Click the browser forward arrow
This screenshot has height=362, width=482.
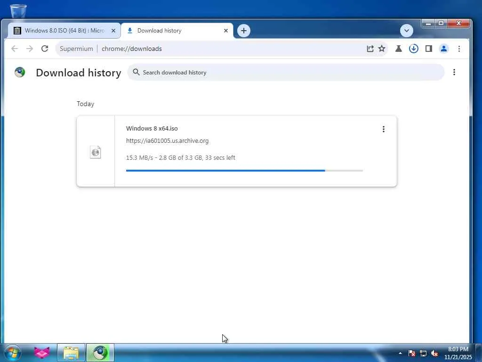30,49
